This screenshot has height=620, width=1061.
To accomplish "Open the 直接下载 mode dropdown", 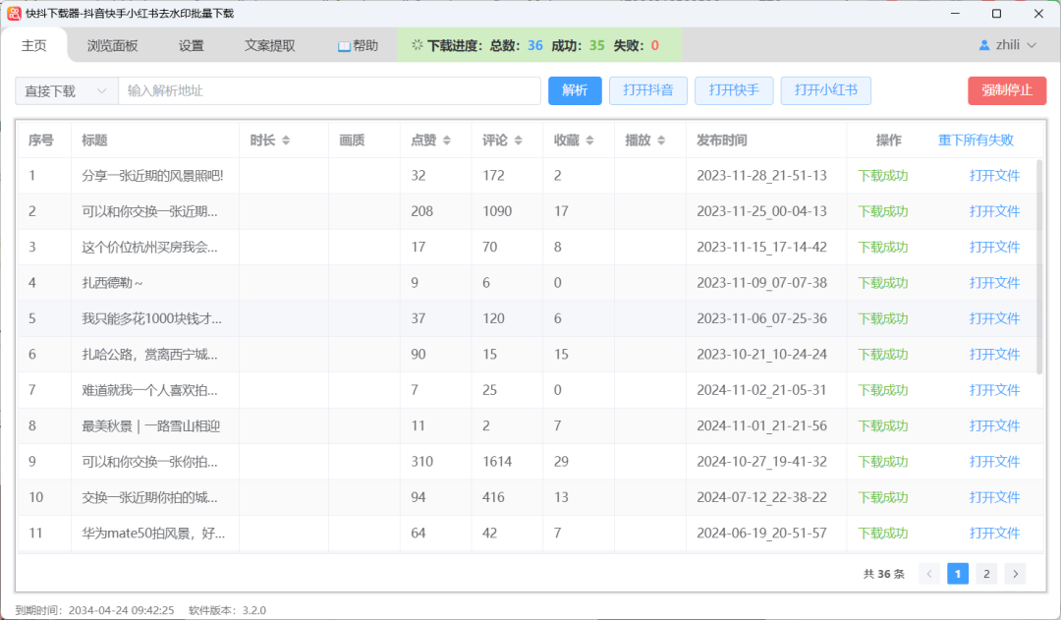I will coord(66,90).
